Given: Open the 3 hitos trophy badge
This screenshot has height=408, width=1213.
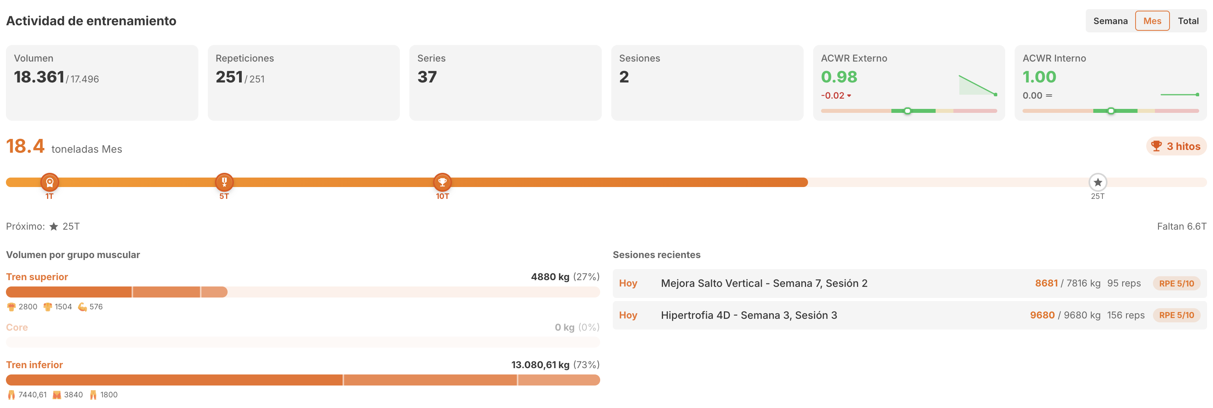Looking at the screenshot, I should click(x=1176, y=146).
